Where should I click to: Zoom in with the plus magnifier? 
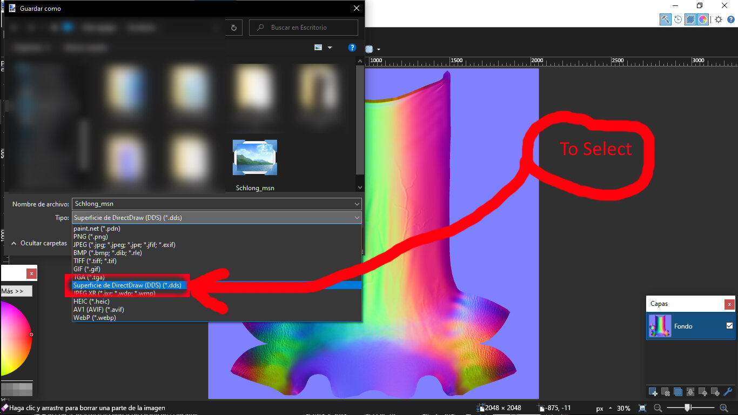point(724,408)
